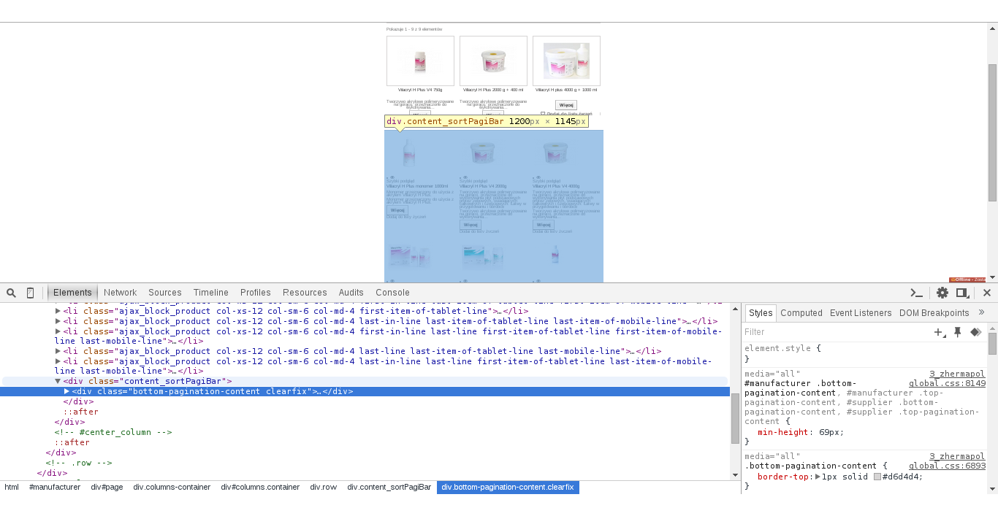Image resolution: width=998 pixels, height=516 pixels.
Task: Expand the bottom-pagination-content clearfix div
Action: 67,391
